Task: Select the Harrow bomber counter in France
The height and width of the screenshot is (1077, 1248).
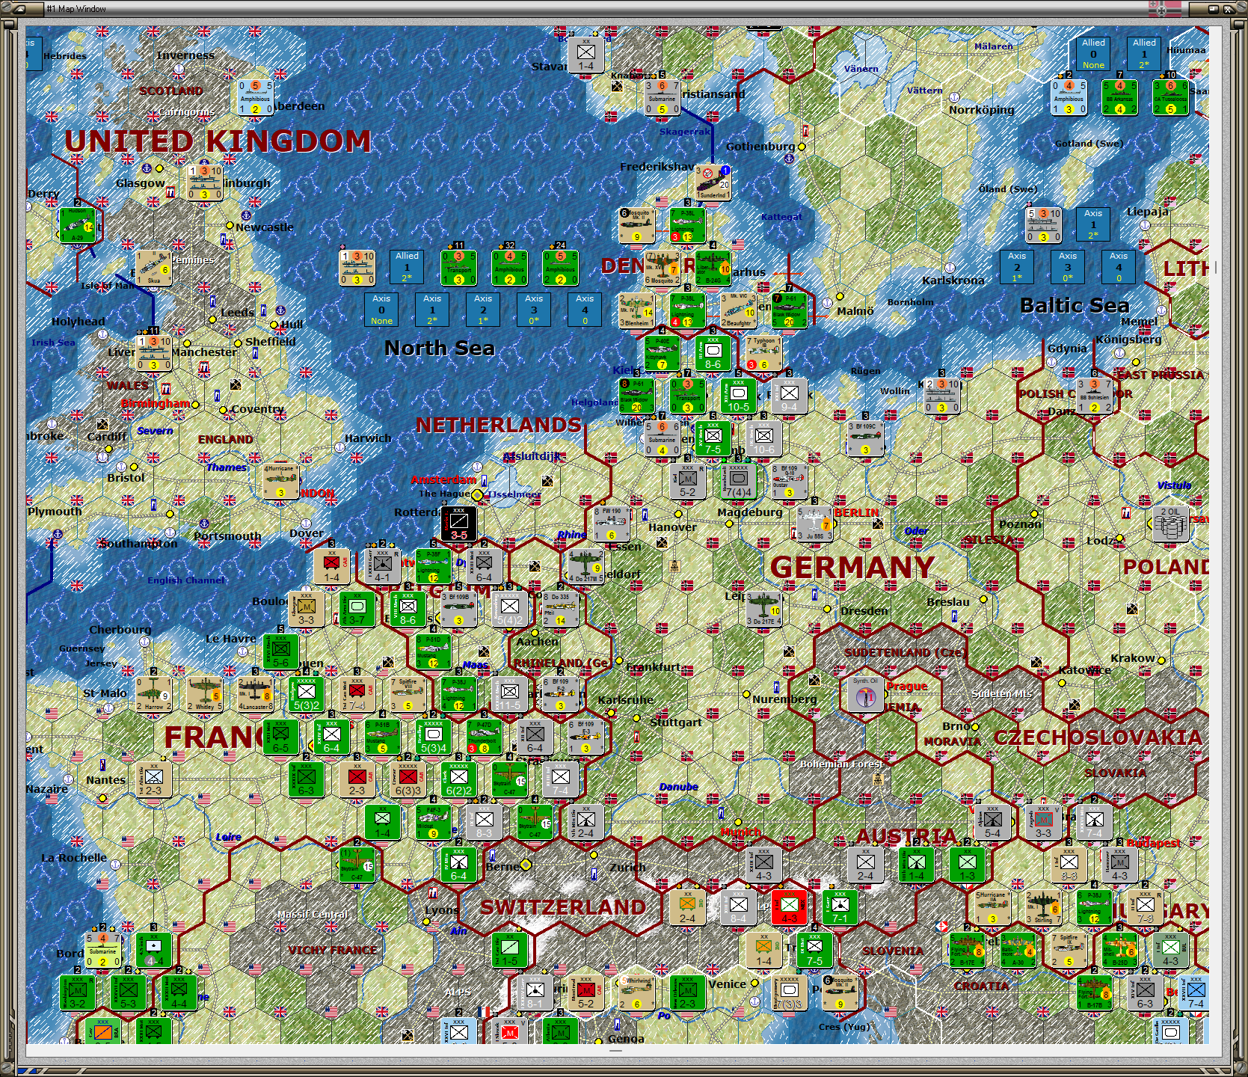Action: tap(153, 694)
